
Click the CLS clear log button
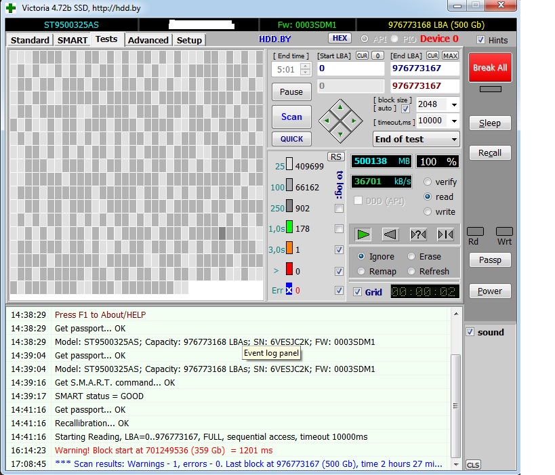pyautogui.click(x=473, y=465)
